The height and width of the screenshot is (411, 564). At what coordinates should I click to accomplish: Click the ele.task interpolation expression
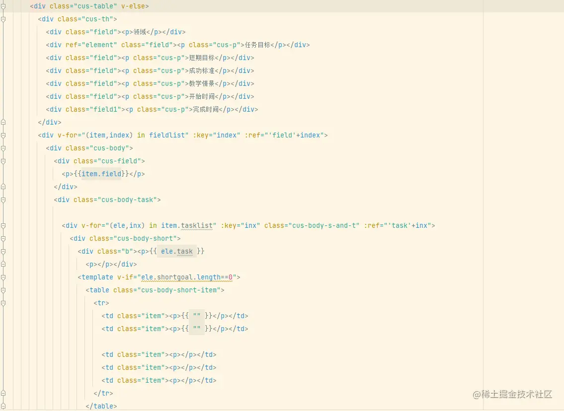point(176,252)
